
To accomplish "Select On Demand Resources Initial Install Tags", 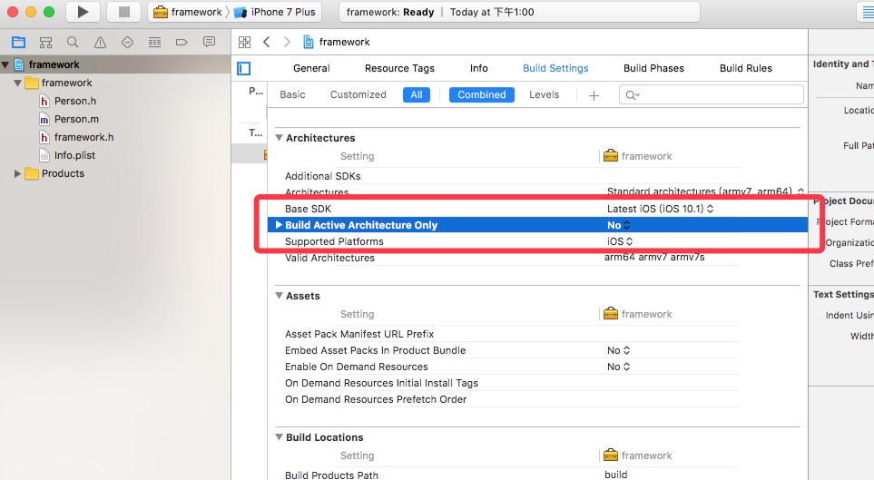I will (x=536, y=383).
